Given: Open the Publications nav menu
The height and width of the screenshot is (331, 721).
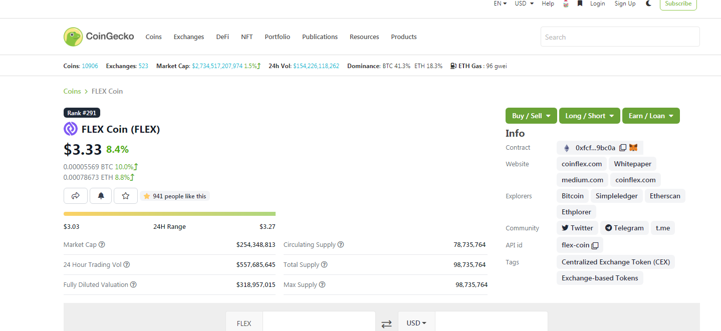Looking at the screenshot, I should [320, 37].
